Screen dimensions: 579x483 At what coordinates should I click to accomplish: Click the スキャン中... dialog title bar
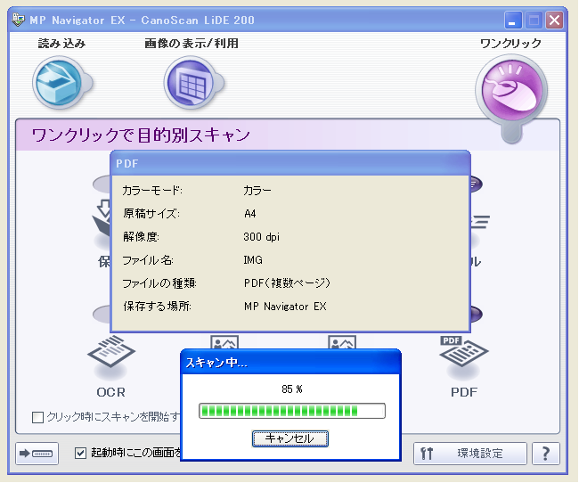click(x=290, y=362)
